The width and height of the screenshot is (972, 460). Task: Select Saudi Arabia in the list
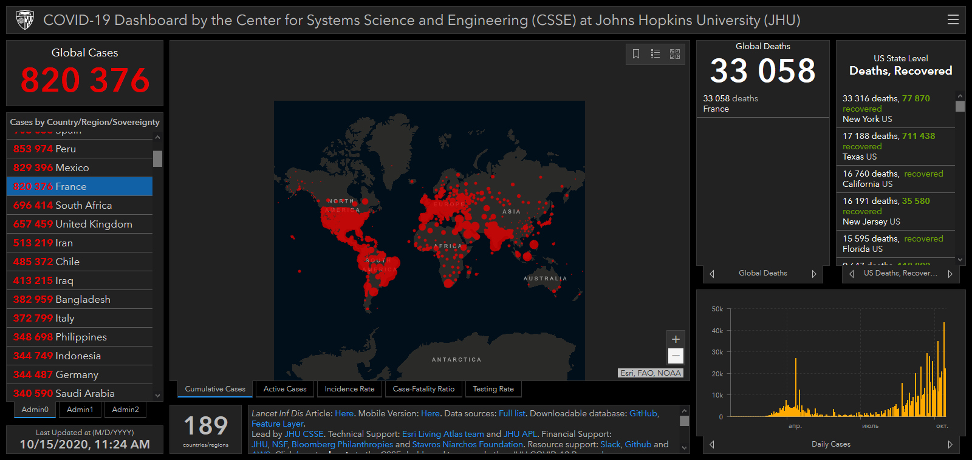[80, 393]
